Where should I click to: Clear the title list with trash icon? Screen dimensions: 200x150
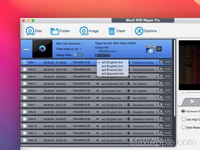[112, 31]
